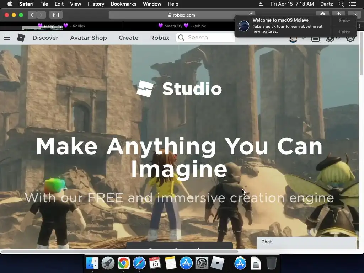Screen dimensions: 364x273
Task: Switch to the first MeepCity Roblox tab
Action: [61, 26]
